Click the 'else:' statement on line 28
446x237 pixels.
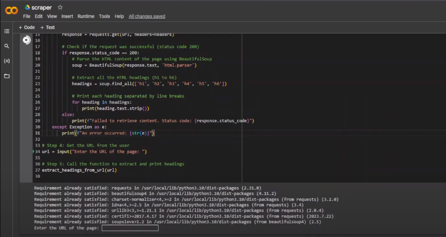pyautogui.click(x=68, y=114)
